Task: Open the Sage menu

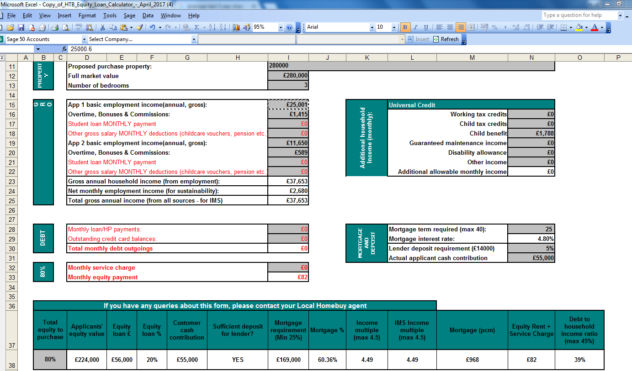Action: tap(129, 16)
